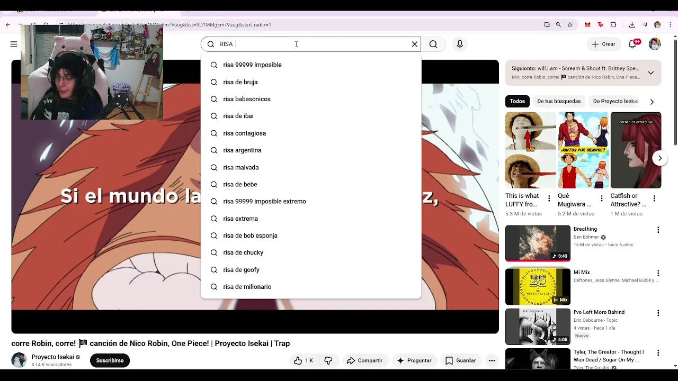Open the Extensions puzzle-piece menu
The image size is (678, 381).
613,24
